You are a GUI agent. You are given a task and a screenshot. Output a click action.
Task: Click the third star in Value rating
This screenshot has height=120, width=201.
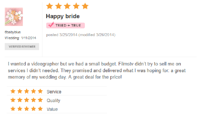27,109
